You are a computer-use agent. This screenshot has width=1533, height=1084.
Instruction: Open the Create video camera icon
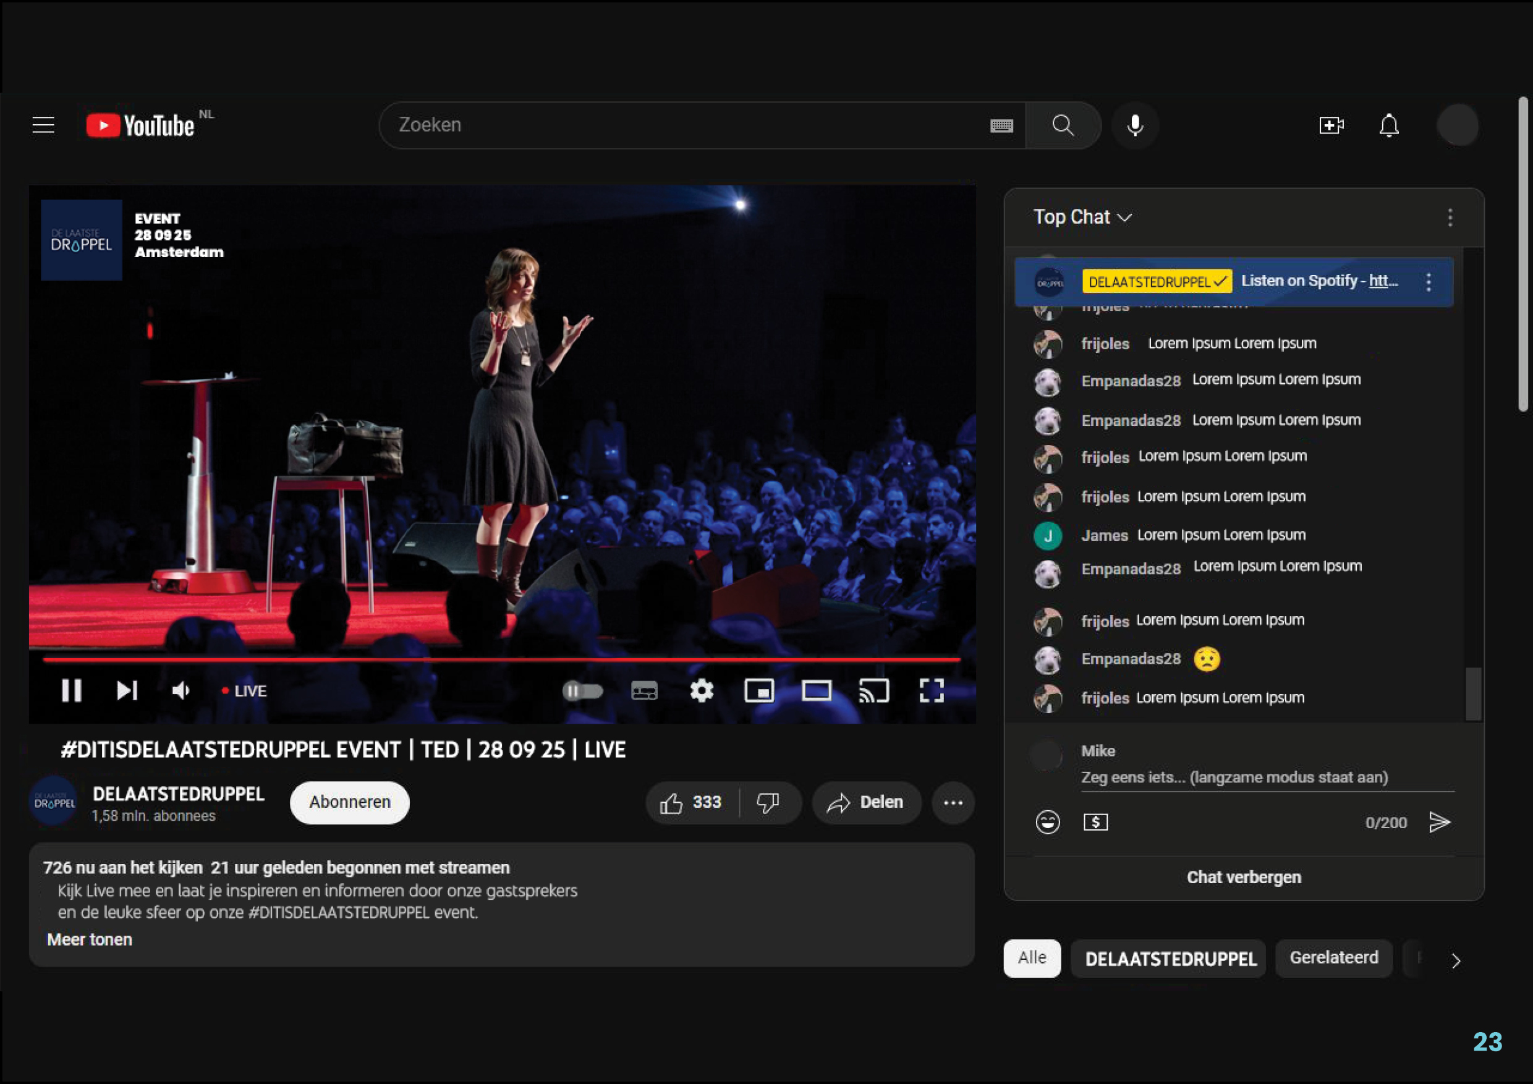pyautogui.click(x=1331, y=125)
